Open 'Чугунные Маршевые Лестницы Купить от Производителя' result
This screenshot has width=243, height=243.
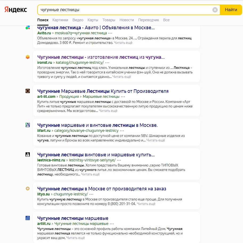[103, 91]
